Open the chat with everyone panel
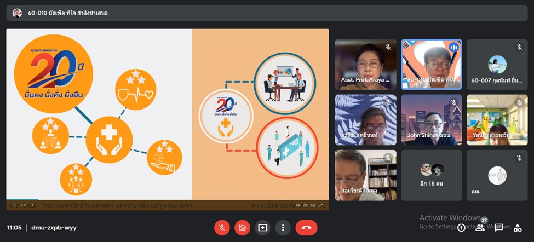534x242 pixels. [499, 227]
